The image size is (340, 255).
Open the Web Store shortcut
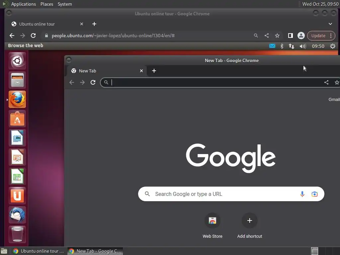coord(212,226)
